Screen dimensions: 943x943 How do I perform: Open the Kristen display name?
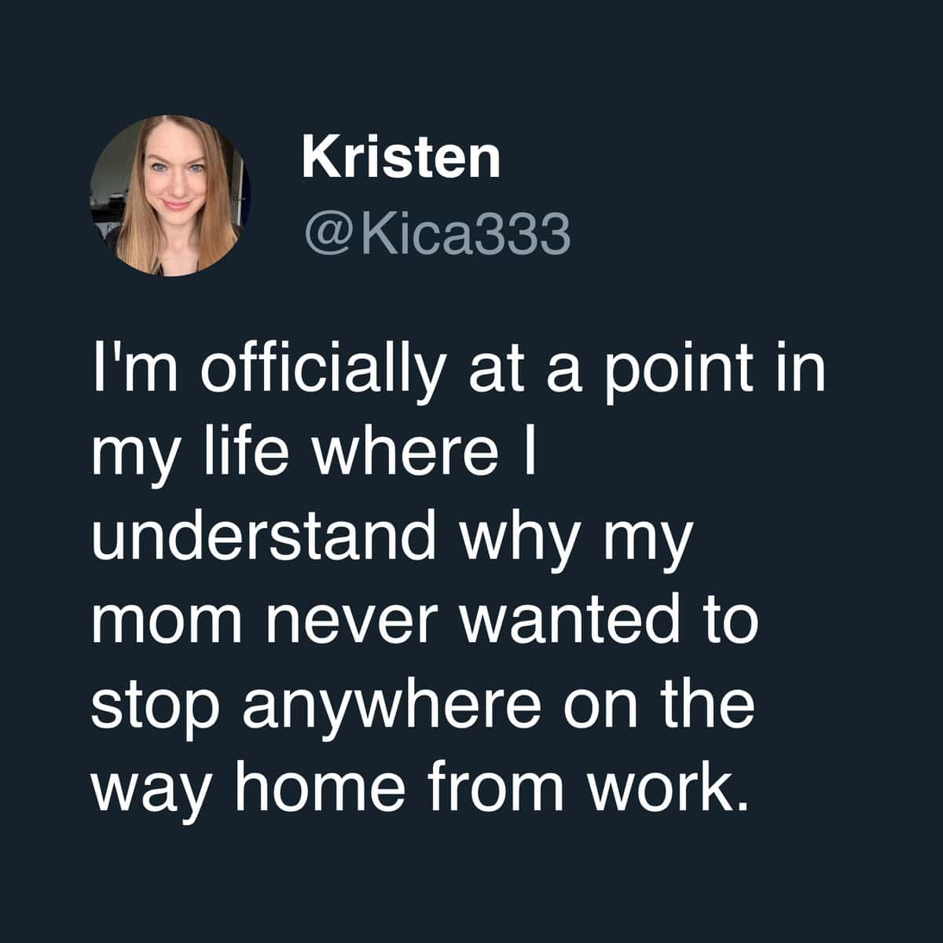pyautogui.click(x=401, y=157)
